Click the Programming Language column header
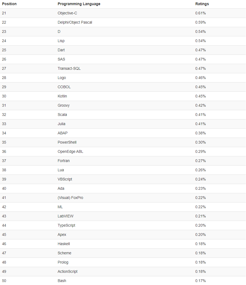 [x=79, y=4]
